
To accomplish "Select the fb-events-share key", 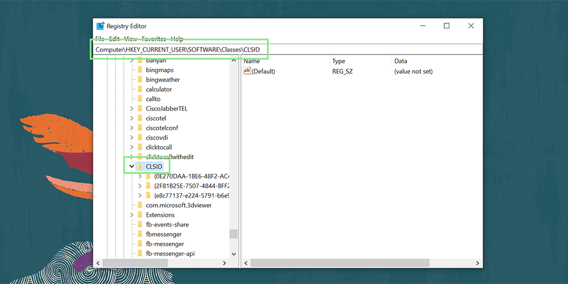I will 167,224.
